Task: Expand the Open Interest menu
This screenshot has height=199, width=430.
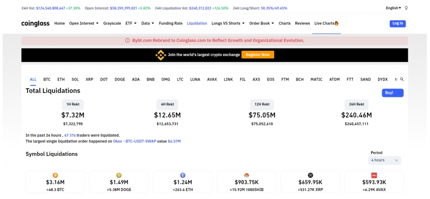Action: (x=84, y=23)
